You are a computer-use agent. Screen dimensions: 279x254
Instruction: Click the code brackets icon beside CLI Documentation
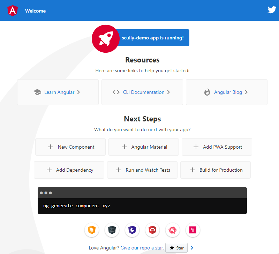click(x=116, y=92)
